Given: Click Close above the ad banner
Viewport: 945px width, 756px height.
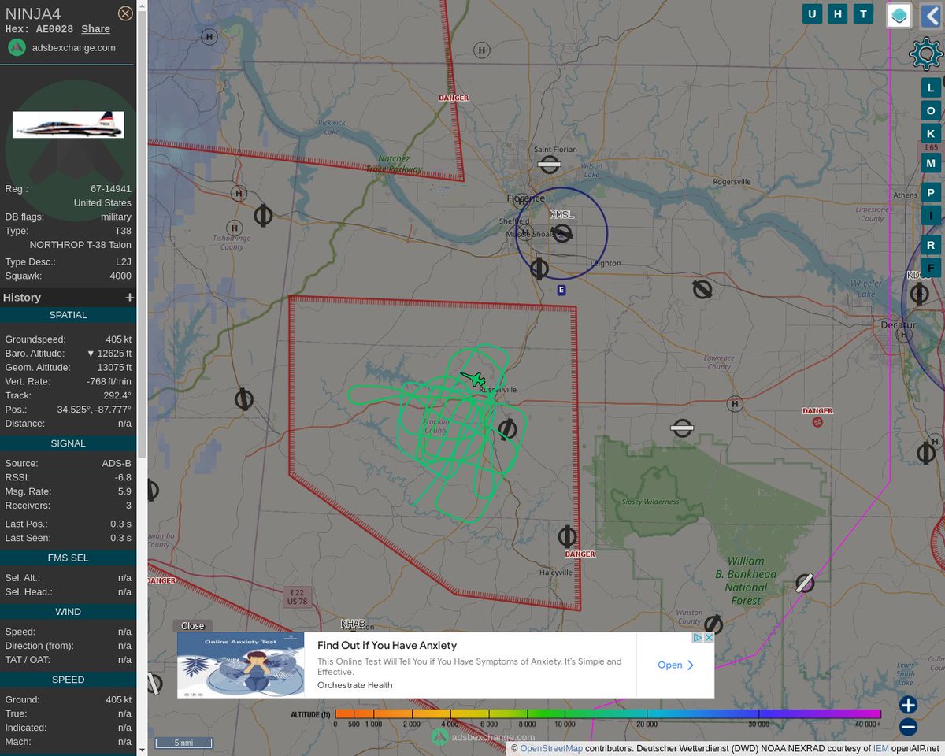Looking at the screenshot, I should coord(192,625).
